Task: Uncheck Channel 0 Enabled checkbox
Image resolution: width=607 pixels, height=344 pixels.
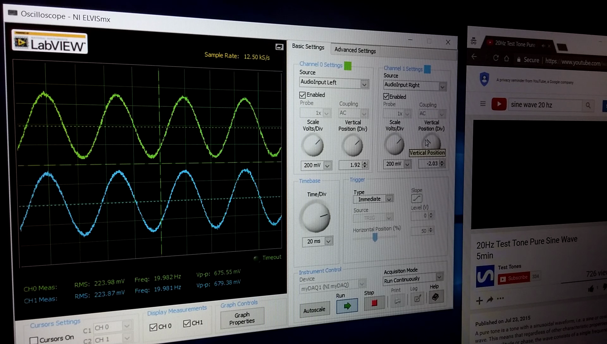Action: [x=303, y=95]
